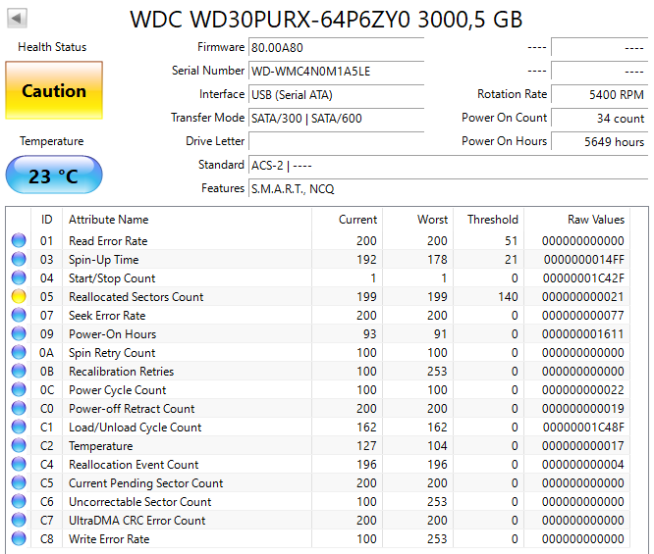This screenshot has width=654, height=554.
Task: Click the status icon beside Write Error Rate
Action: 19,539
